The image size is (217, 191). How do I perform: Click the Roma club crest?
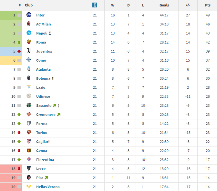click(29, 42)
